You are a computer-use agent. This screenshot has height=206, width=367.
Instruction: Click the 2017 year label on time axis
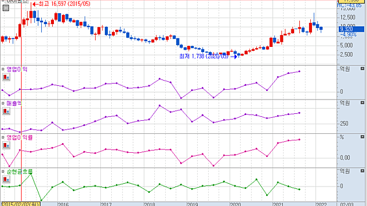[106, 204]
